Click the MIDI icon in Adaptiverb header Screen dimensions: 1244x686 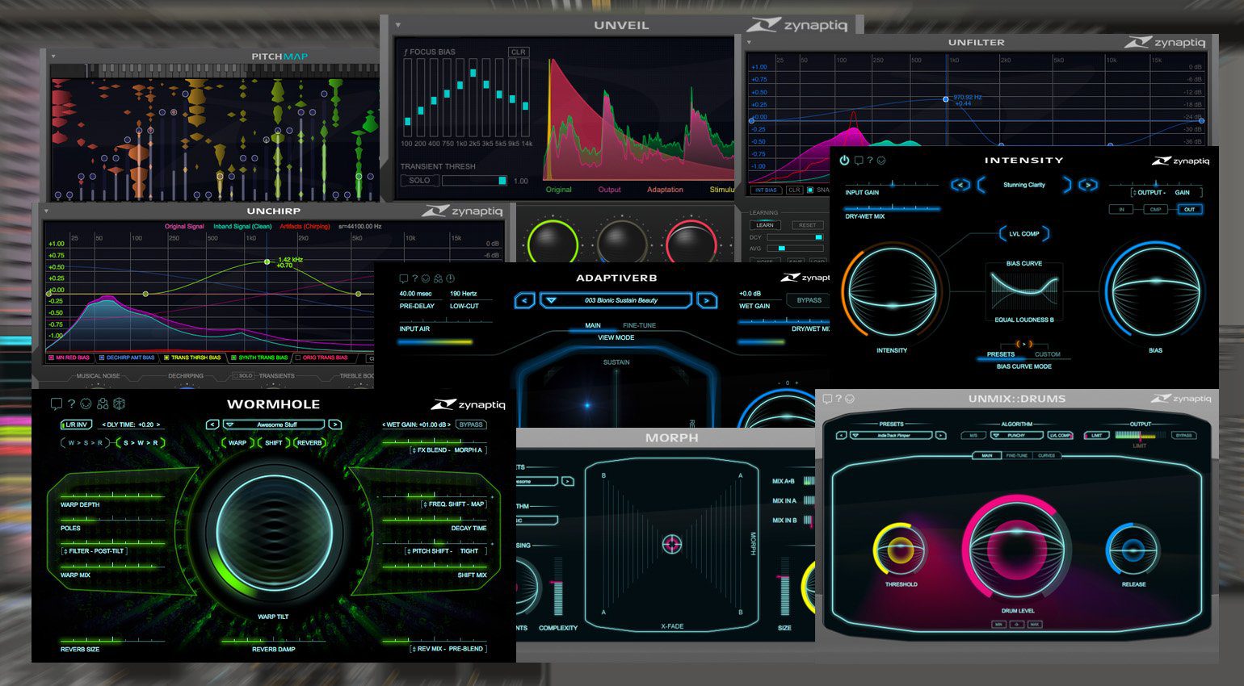426,278
